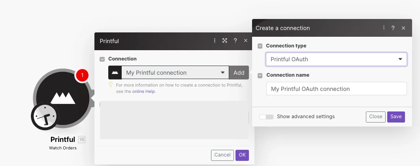
Task: Click the Create a connection title bar
Action: 332,28
